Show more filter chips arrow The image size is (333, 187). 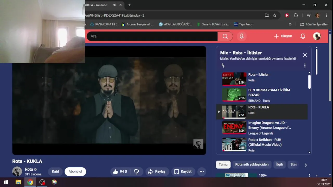(x=306, y=165)
